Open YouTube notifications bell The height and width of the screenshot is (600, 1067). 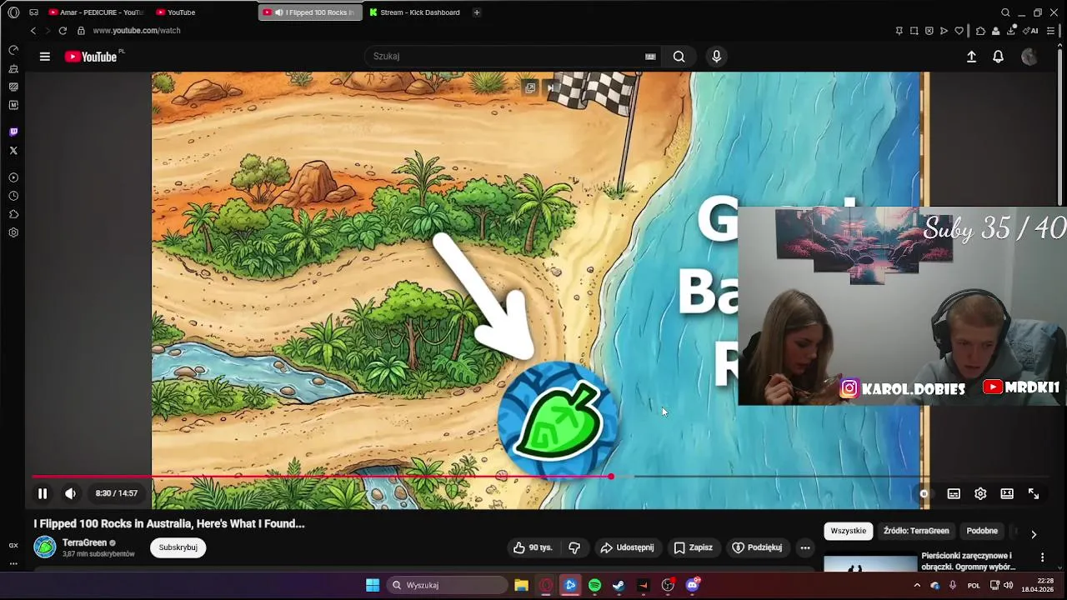[998, 57]
